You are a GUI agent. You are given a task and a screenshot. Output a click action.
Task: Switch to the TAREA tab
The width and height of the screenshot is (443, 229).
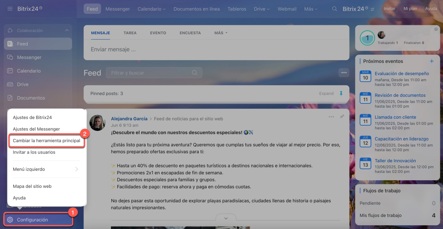pyautogui.click(x=130, y=33)
